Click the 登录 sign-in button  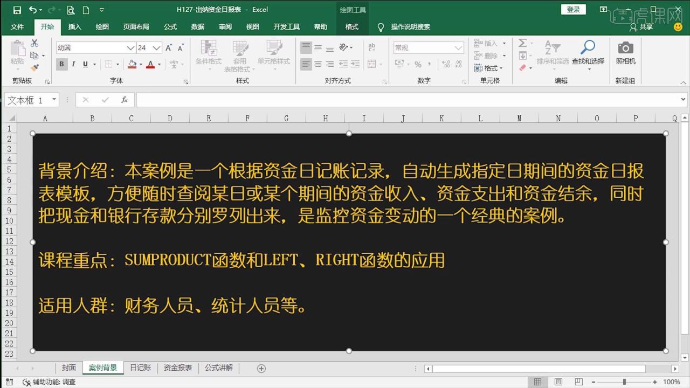coord(574,10)
